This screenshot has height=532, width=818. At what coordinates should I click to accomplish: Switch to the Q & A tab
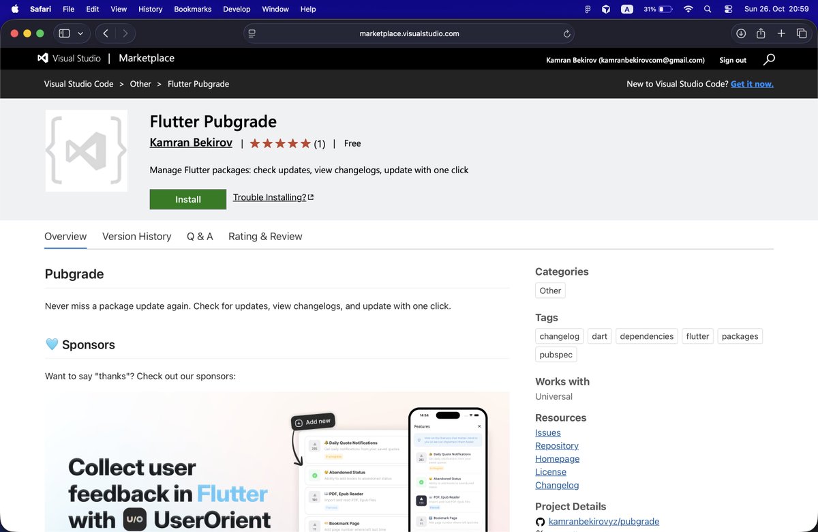click(200, 236)
